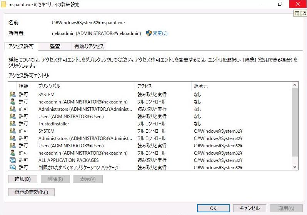Click the icon of the Administrators entry with 読み取りと実行

pyautogui.click(x=13, y=109)
